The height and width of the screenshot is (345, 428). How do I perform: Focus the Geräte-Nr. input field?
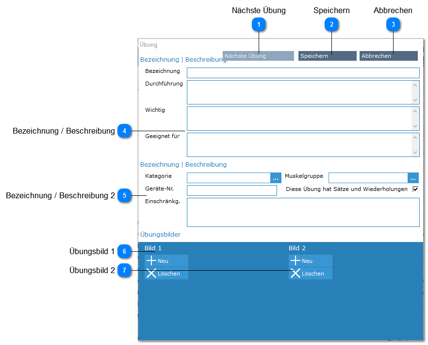(232, 190)
